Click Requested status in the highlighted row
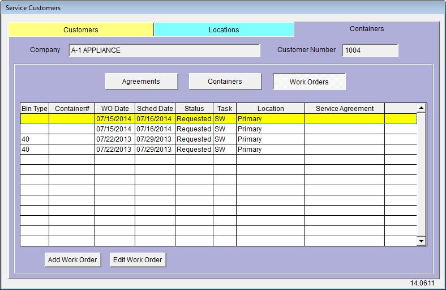The height and width of the screenshot is (290, 446). click(x=194, y=119)
